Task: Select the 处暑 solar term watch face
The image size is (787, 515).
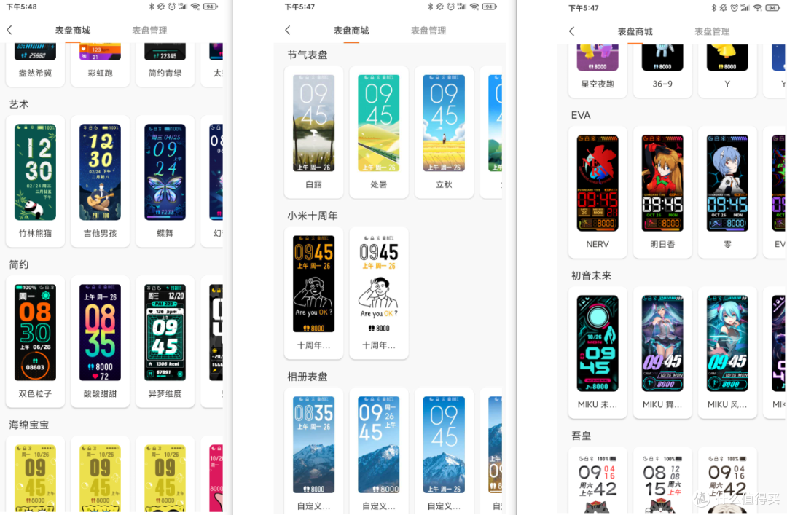Action: point(379,132)
